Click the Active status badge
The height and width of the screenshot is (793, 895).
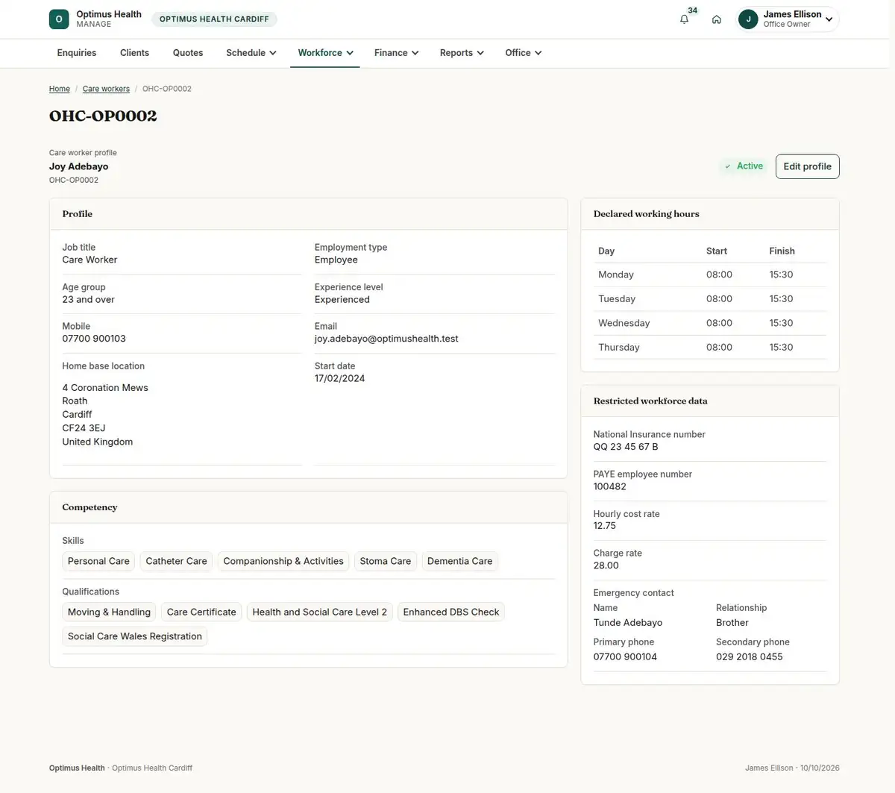[x=744, y=166]
